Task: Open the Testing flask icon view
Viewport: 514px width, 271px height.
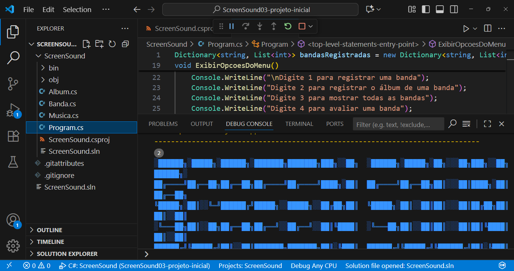Action: (x=13, y=162)
